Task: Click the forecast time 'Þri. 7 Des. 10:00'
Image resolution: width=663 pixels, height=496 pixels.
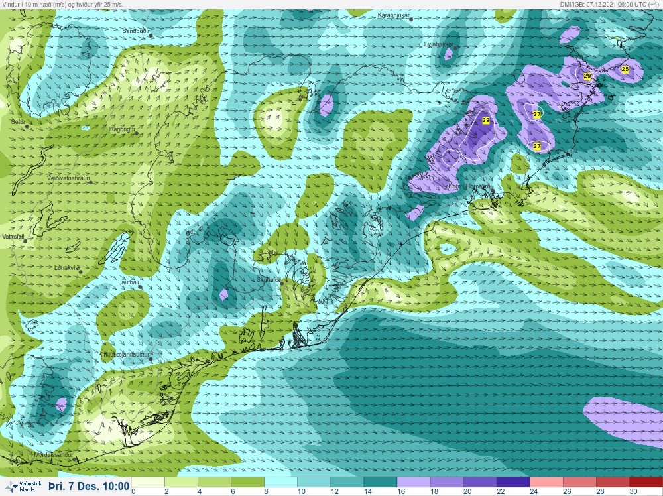Action: (x=89, y=486)
